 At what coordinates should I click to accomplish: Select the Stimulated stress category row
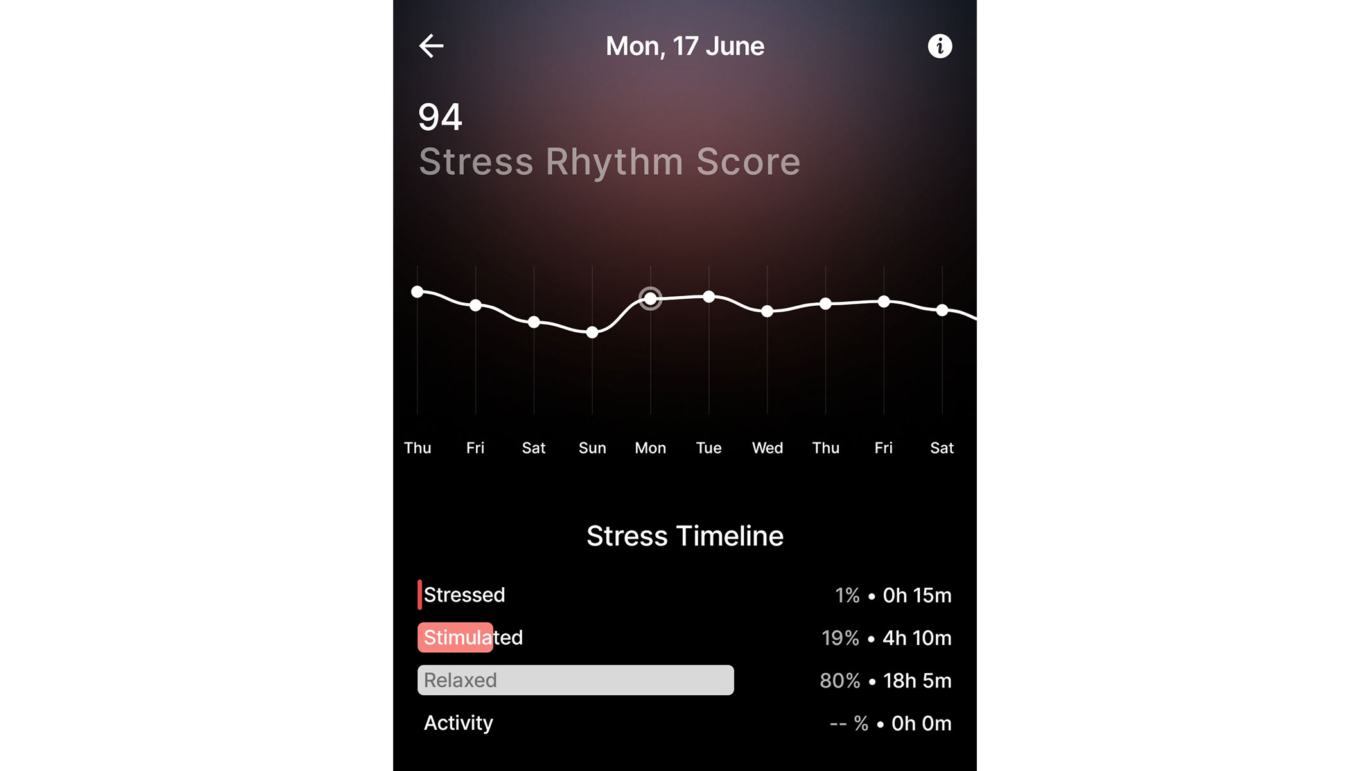[x=685, y=637]
